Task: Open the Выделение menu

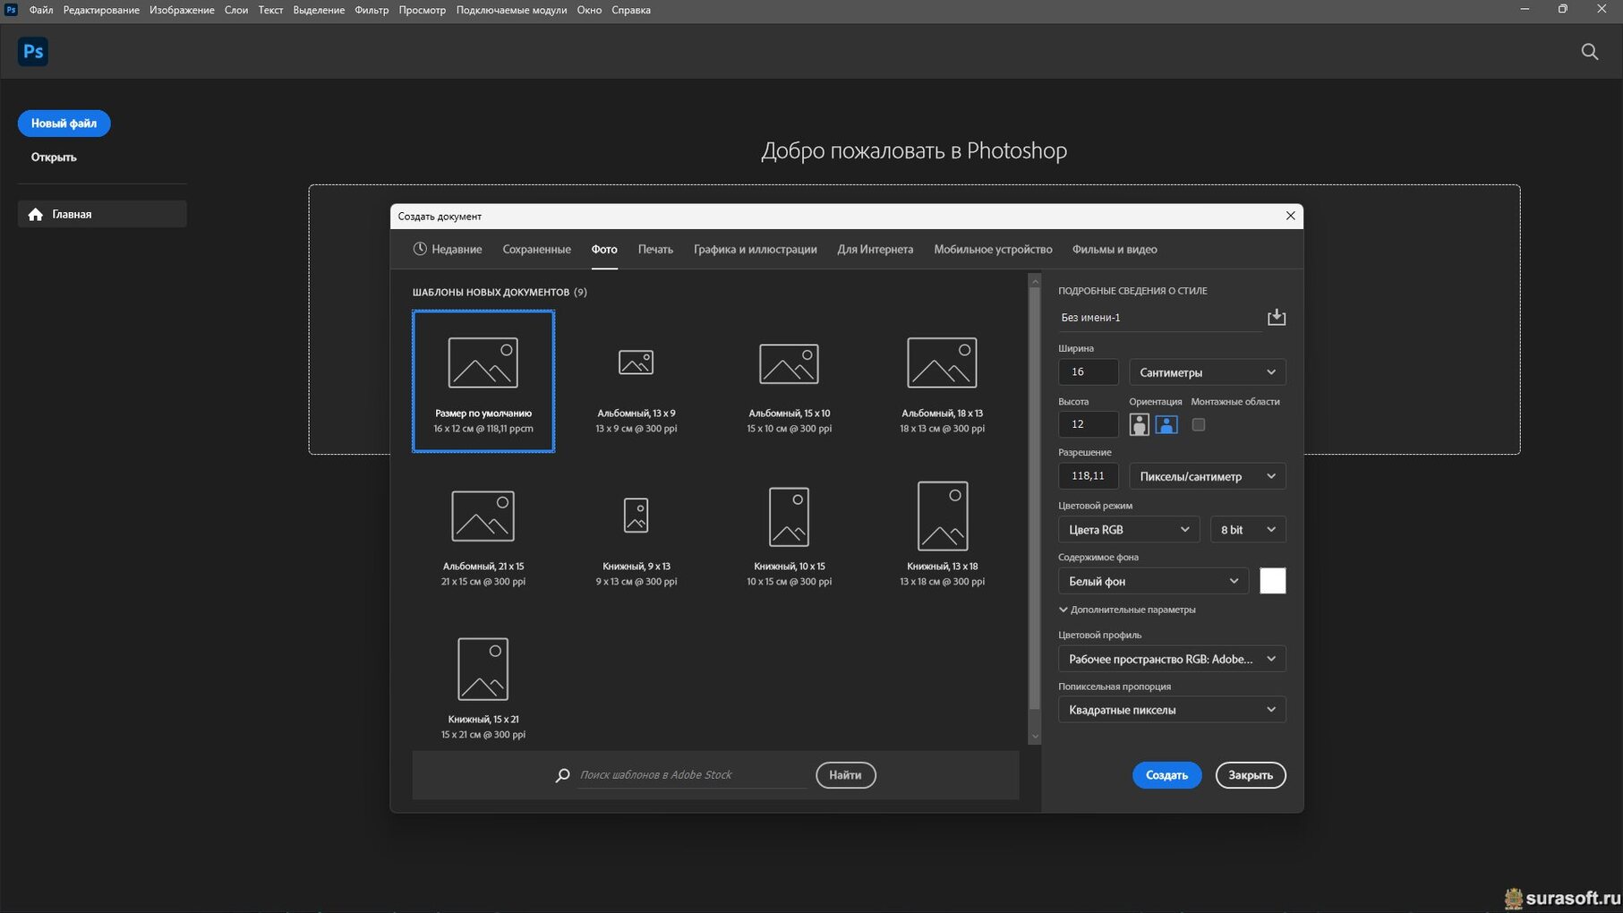Action: click(319, 10)
